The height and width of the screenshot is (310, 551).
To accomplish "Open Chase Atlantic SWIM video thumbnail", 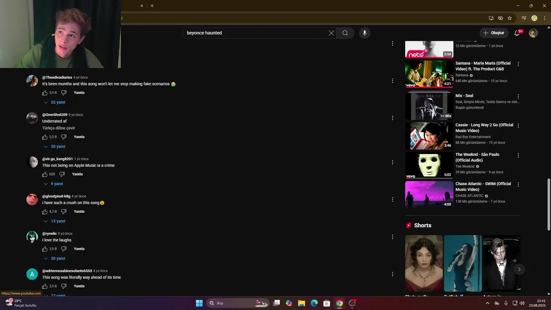I will click(429, 195).
